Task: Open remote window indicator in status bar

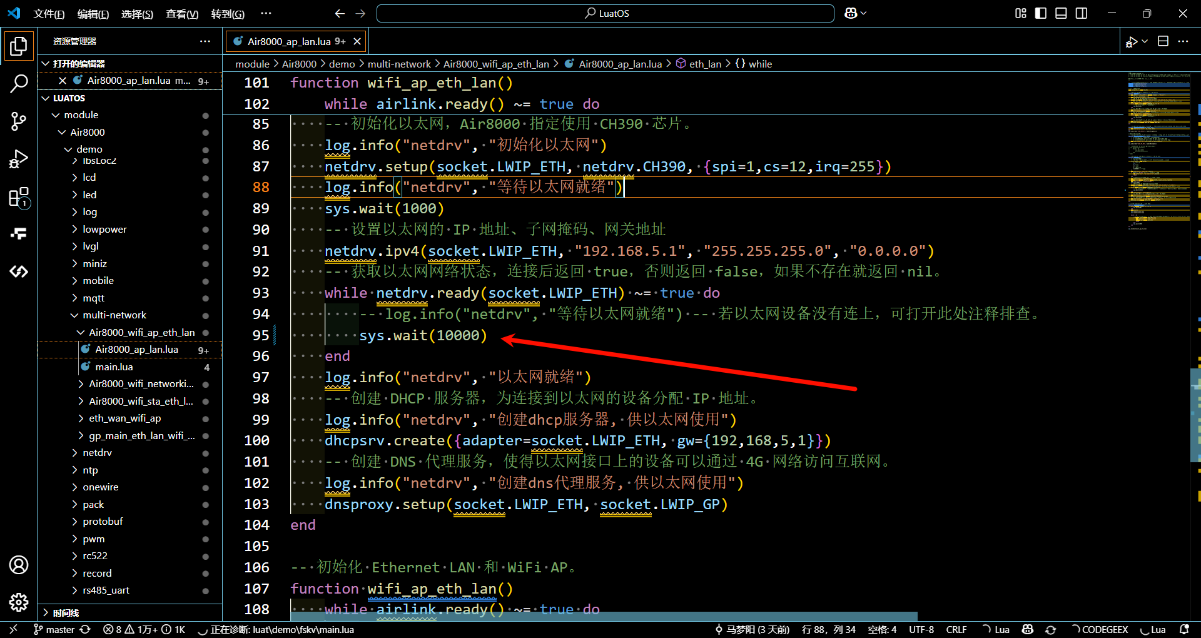Action: click(x=14, y=629)
